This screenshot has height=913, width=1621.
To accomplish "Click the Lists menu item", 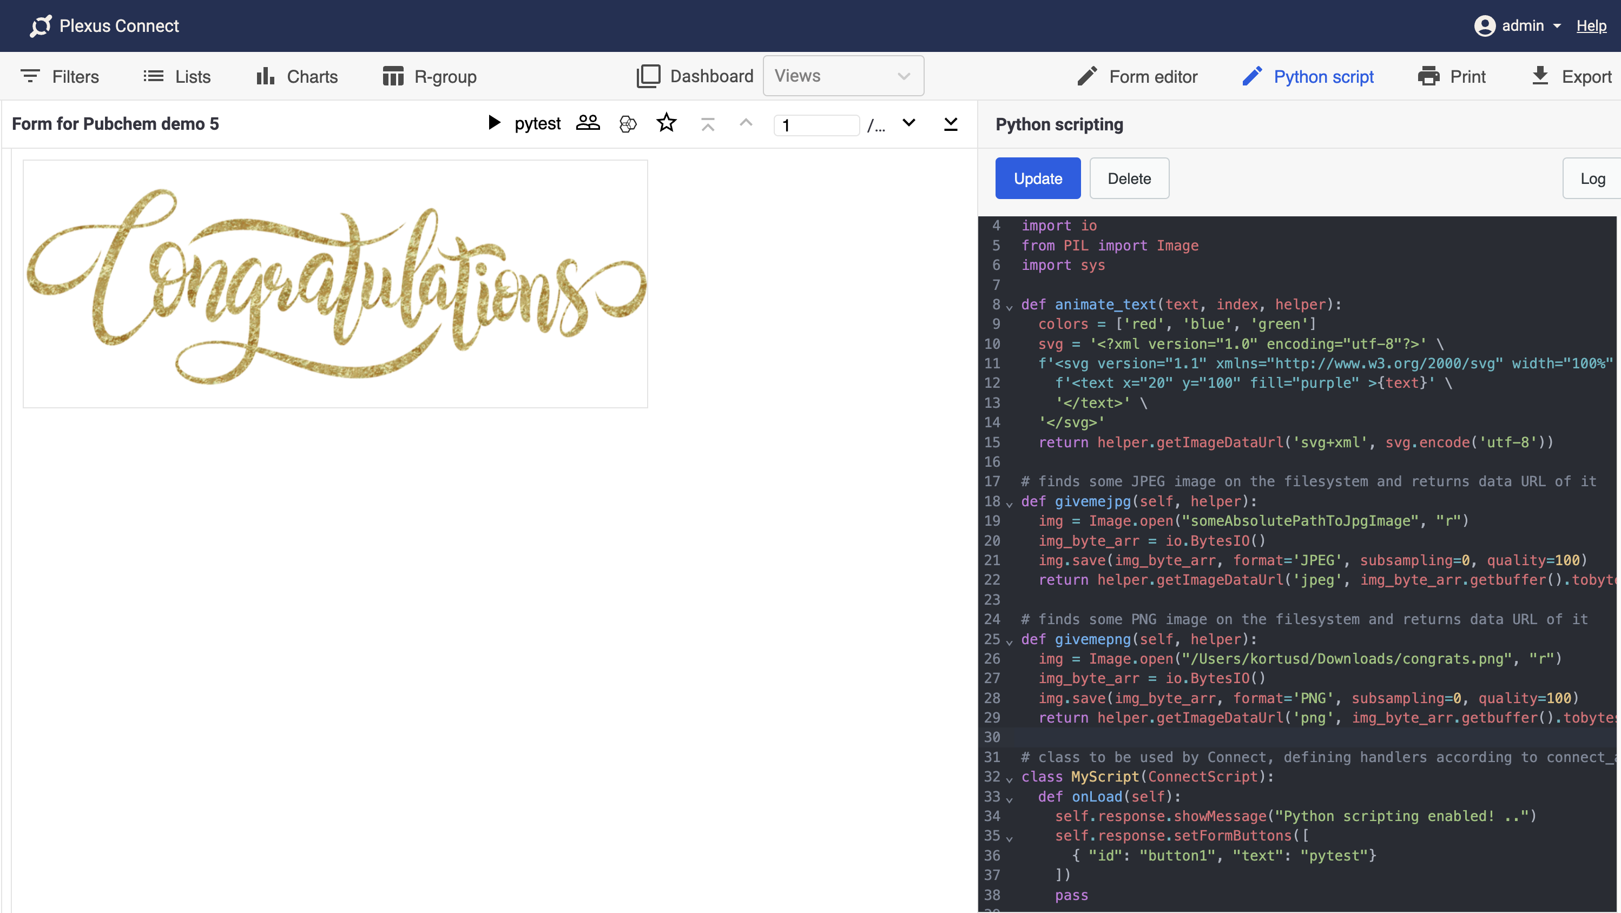I will tap(178, 76).
